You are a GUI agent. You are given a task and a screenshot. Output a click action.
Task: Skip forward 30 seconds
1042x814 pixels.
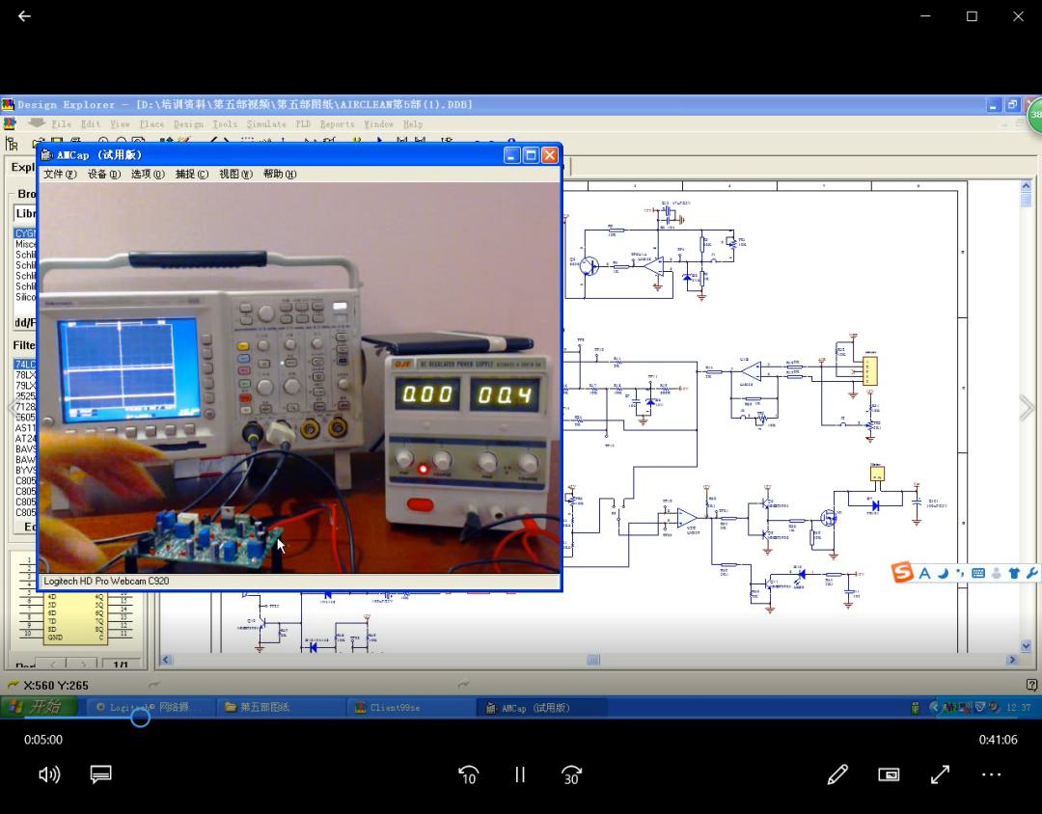click(571, 774)
